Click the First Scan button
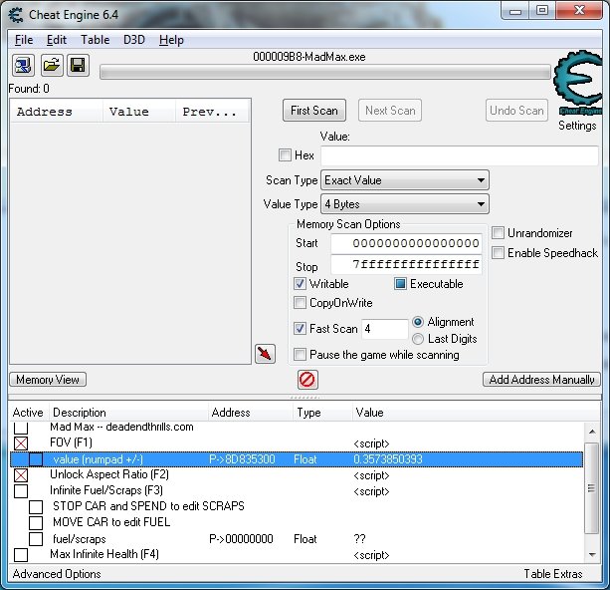 tap(314, 111)
